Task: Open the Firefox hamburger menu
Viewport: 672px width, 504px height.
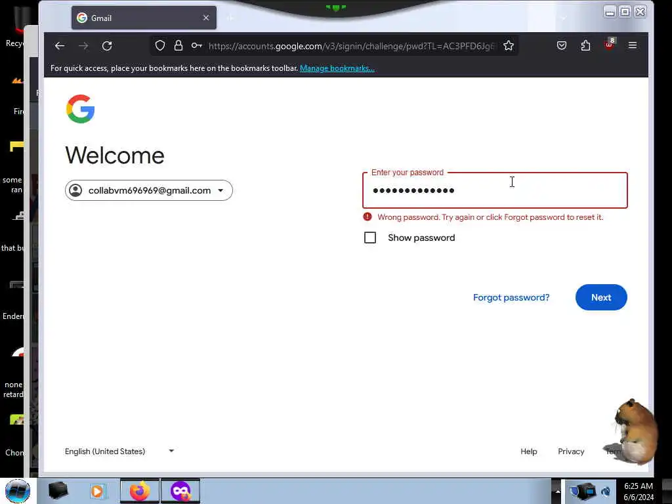Action: pyautogui.click(x=633, y=45)
